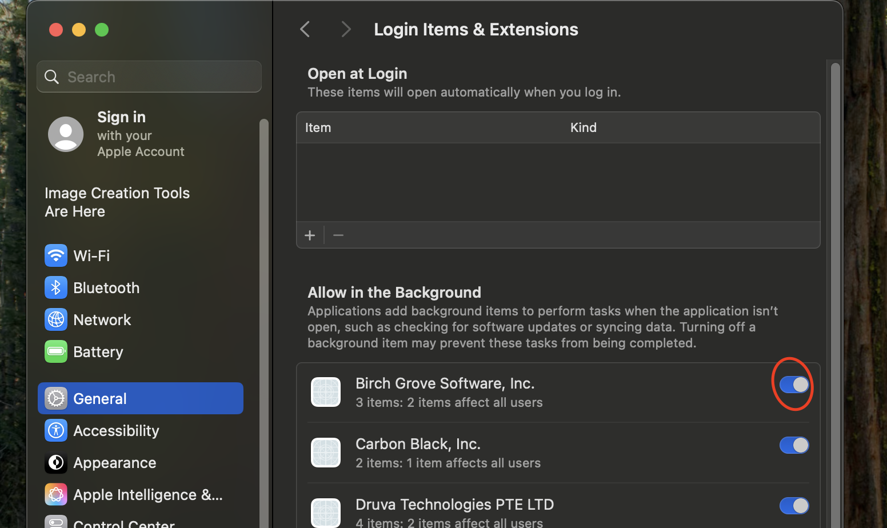Viewport: 887px width, 528px height.
Task: Click the main pane vertical scrollbar
Action: coord(836,294)
